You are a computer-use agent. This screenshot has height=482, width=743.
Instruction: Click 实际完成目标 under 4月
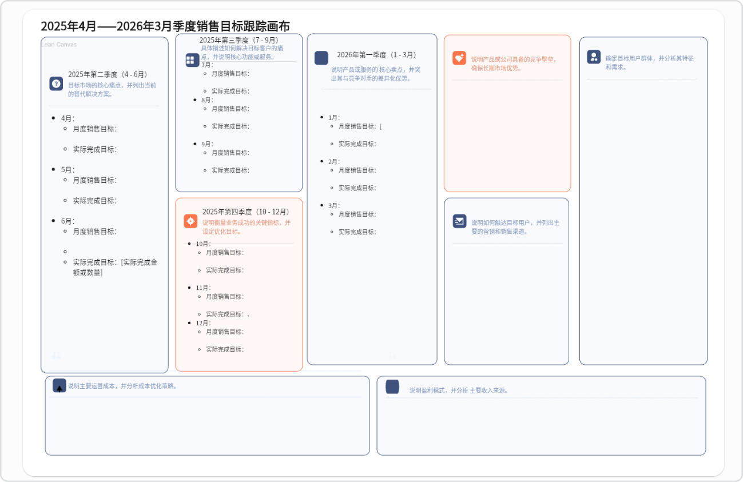pyautogui.click(x=95, y=149)
